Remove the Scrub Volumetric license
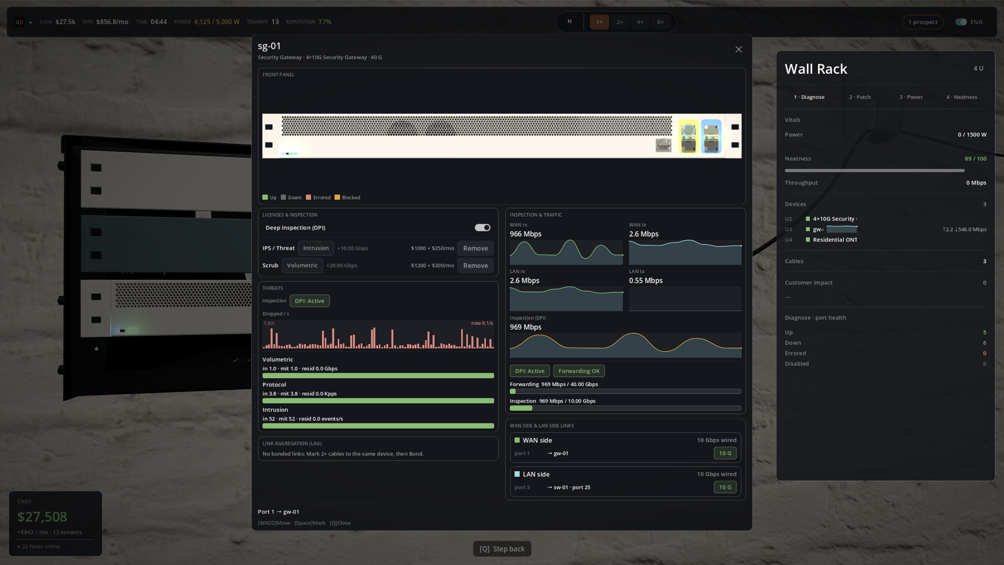The image size is (1004, 565). (x=475, y=266)
